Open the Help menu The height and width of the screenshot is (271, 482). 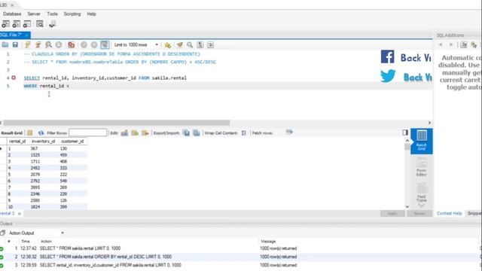pos(91,14)
